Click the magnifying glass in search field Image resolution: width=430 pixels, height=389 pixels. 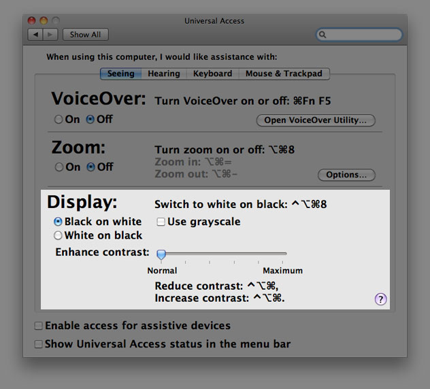pos(323,34)
